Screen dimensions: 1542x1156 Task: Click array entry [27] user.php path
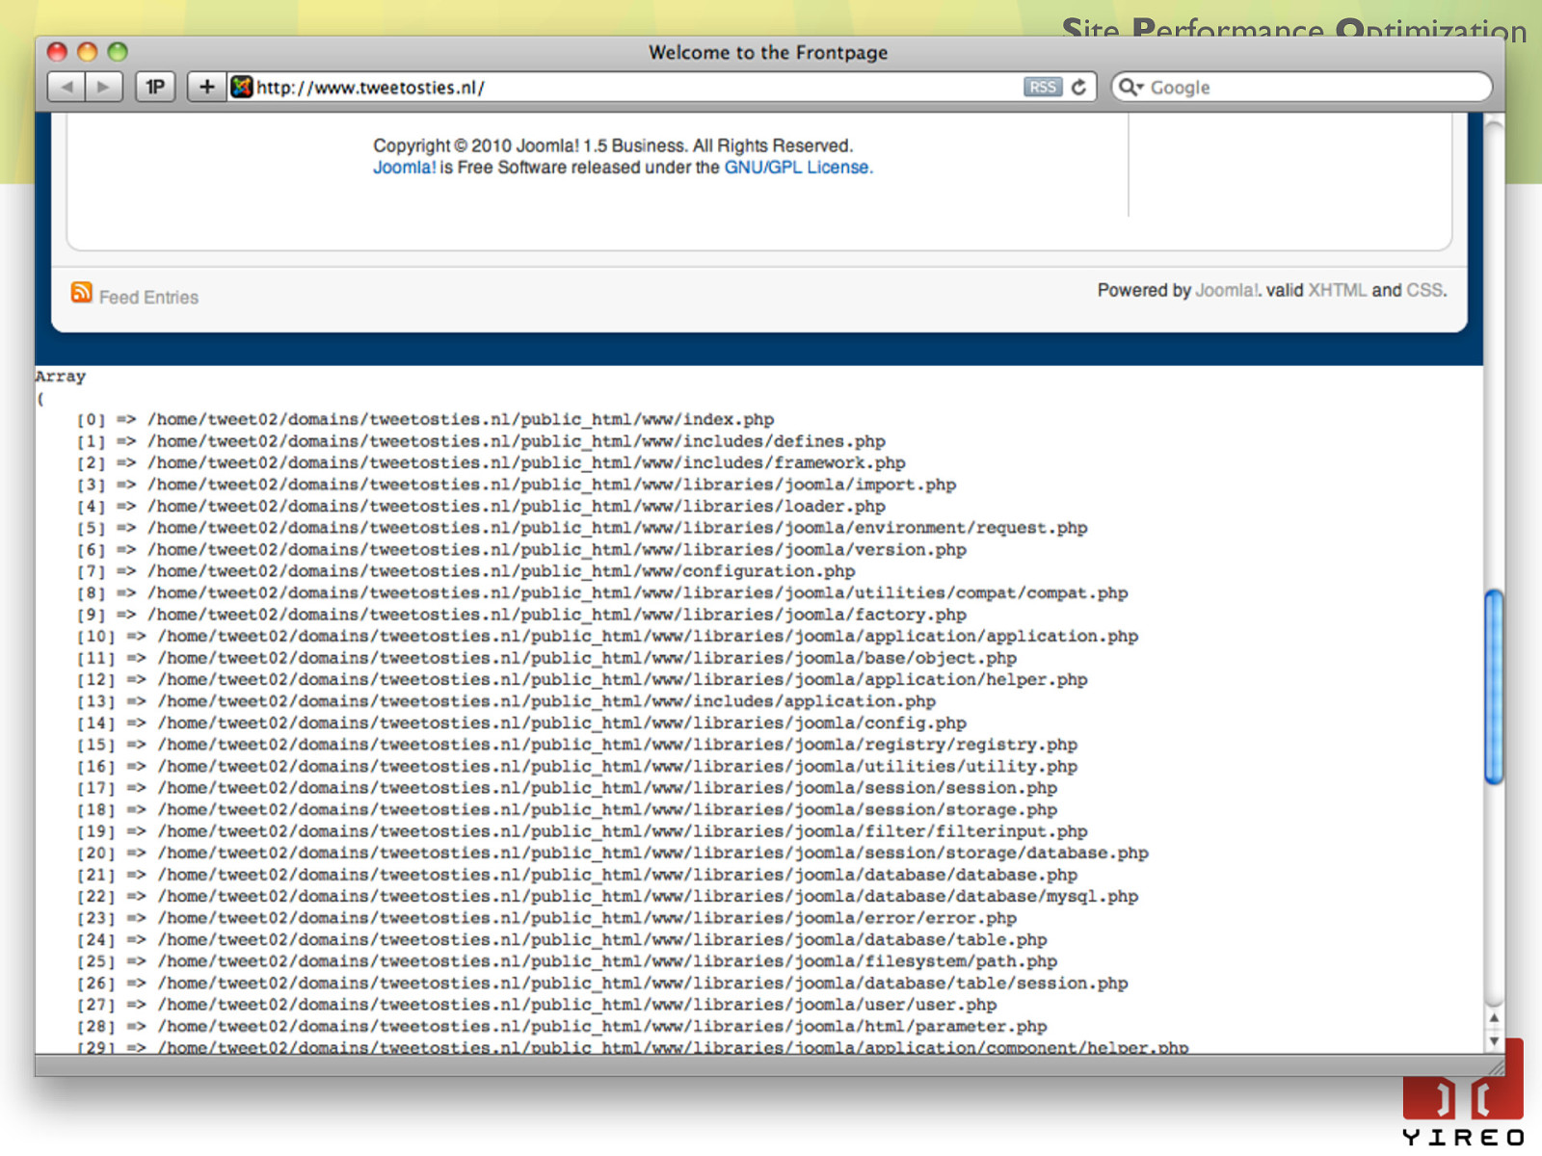coord(577,1005)
